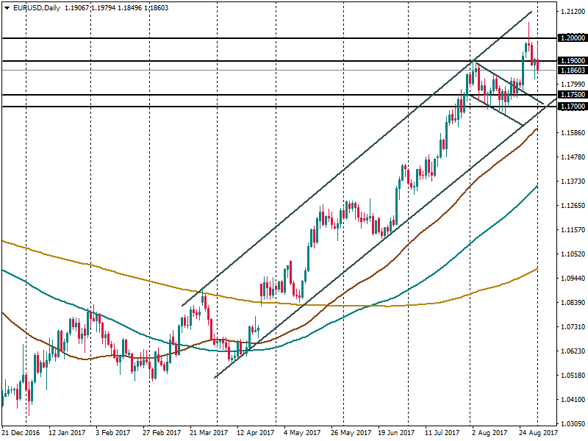This screenshot has width=588, height=441.
Task: Select the 1.20000 price level label
Action: [x=572, y=37]
